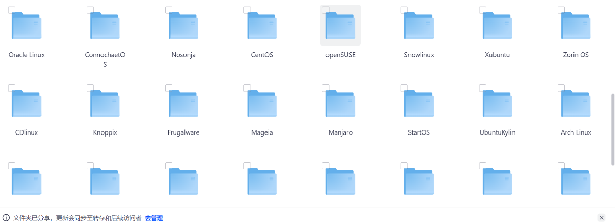The height and width of the screenshot is (223, 615).
Task: Tick the Nosonja folder checkbox
Action: coord(169,10)
